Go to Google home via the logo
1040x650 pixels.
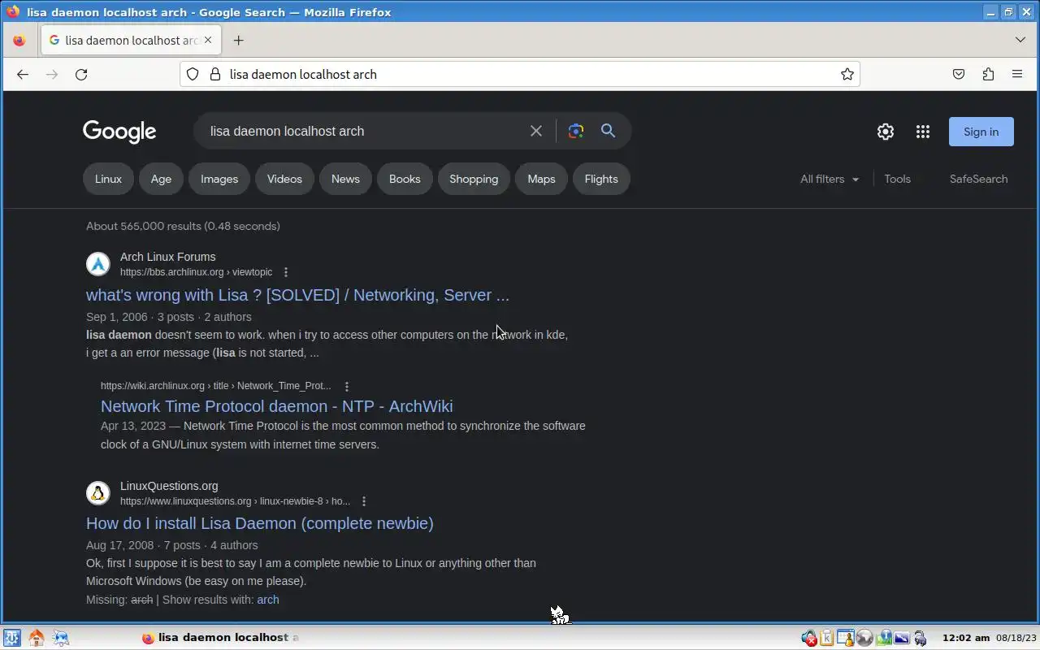pyautogui.click(x=119, y=132)
